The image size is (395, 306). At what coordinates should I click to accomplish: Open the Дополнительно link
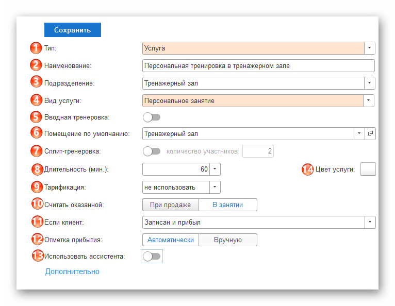(72, 271)
